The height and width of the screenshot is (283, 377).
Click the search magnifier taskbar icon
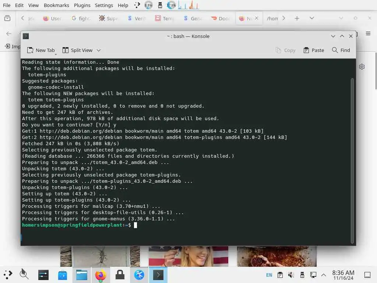tap(24, 275)
